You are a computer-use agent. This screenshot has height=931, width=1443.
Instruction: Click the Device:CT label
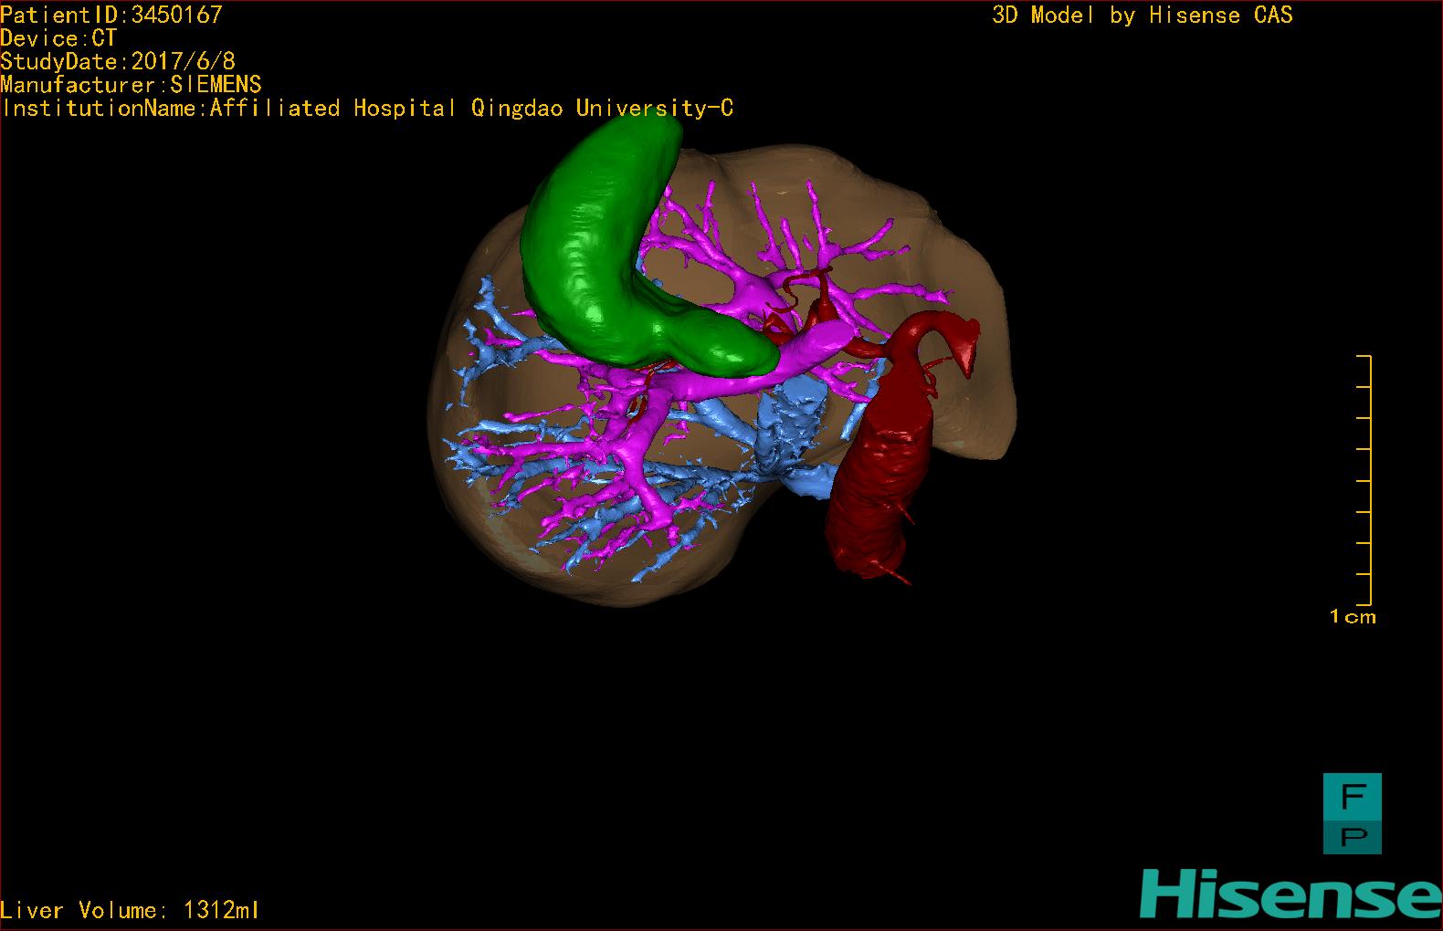tap(58, 37)
